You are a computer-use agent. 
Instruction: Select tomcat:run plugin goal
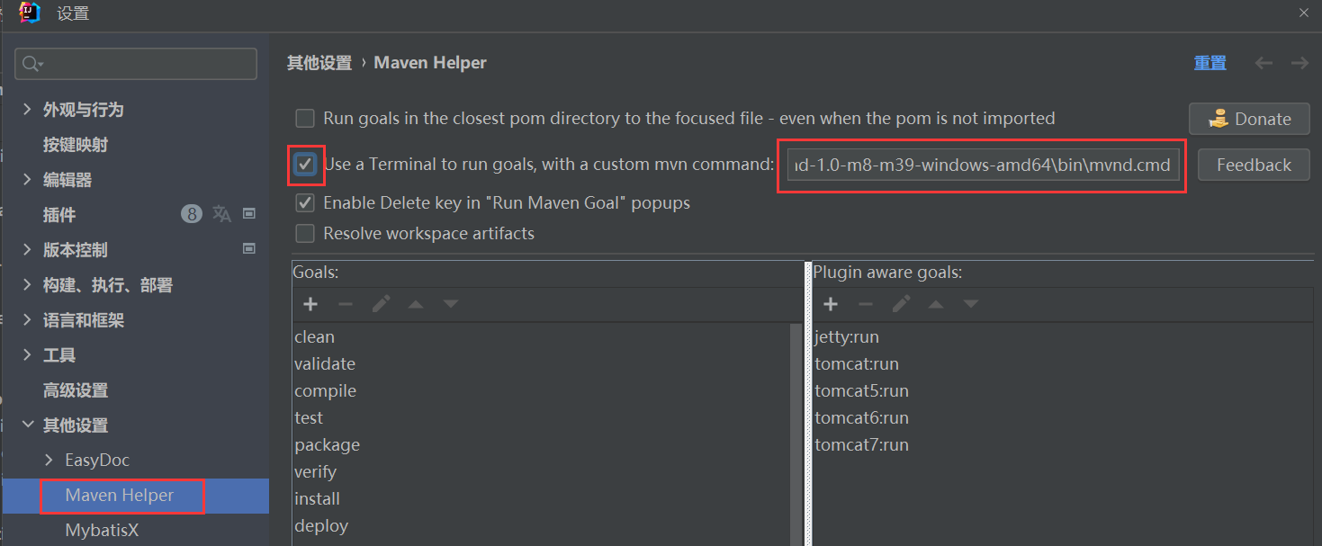point(857,364)
